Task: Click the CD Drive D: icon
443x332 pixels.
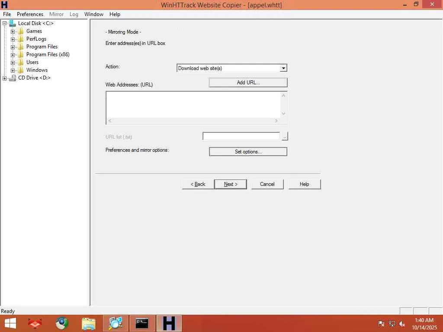Action: click(x=13, y=78)
